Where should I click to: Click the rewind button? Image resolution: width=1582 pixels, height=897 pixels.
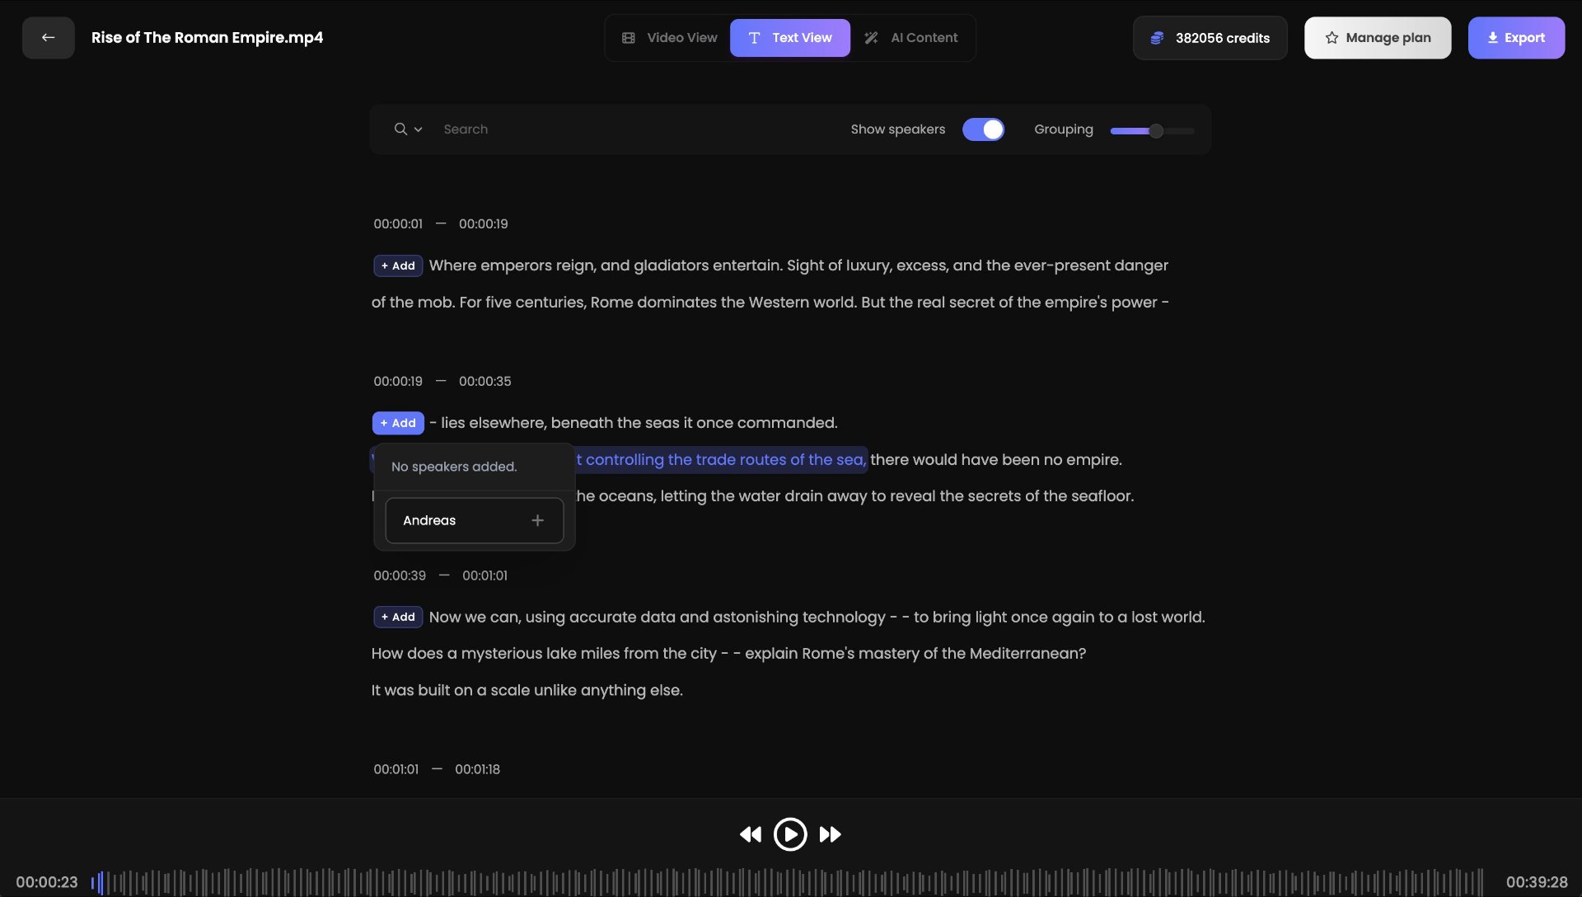tap(750, 834)
